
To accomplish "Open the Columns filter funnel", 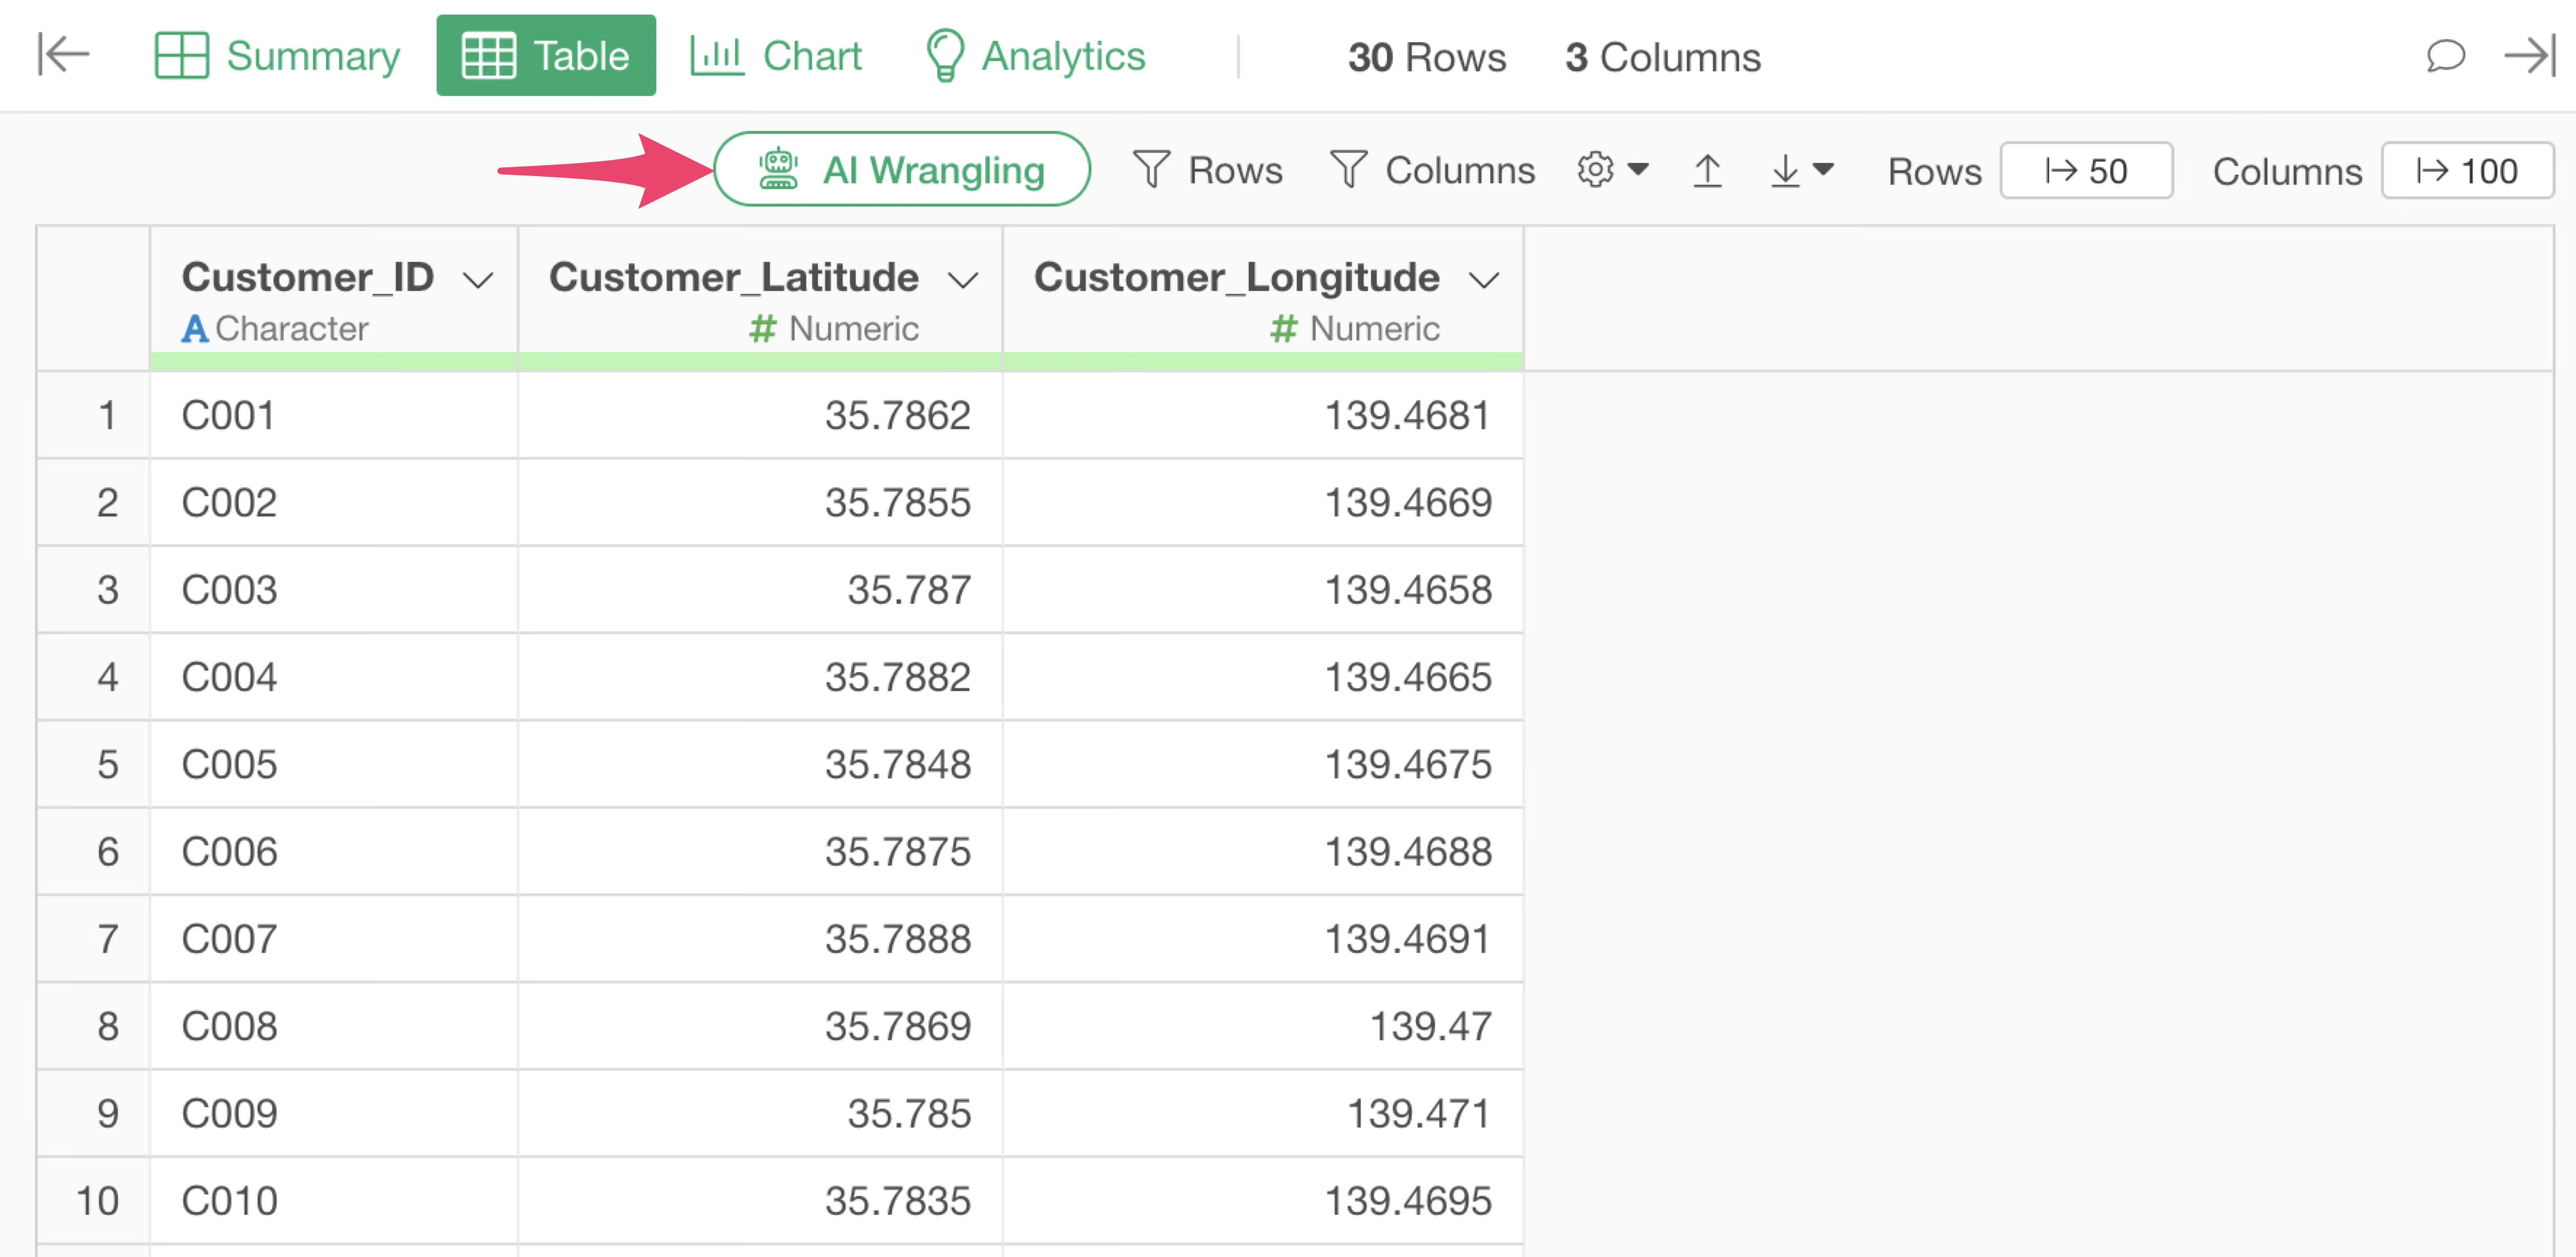I will [1432, 170].
